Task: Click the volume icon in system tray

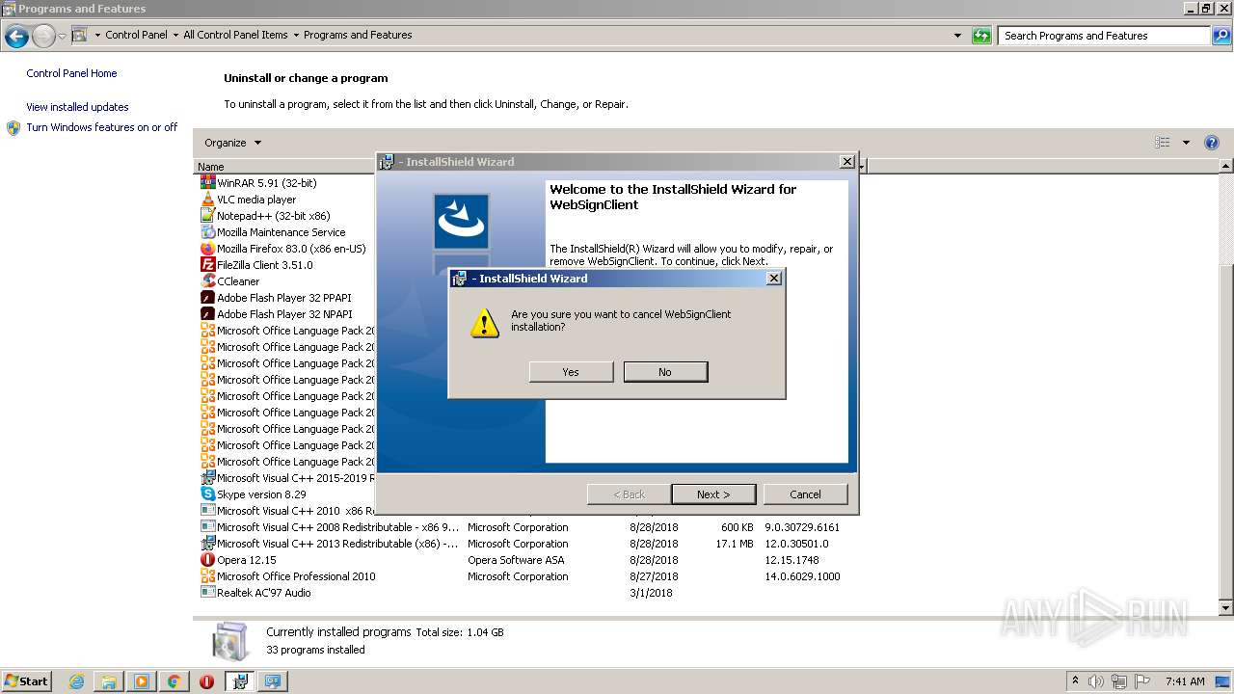Action: [x=1096, y=681]
